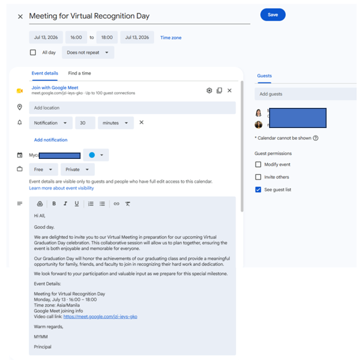Screen dimensions: 358x361
Task: Click the 'Hi All,' line in the description
Action: pyautogui.click(x=40, y=216)
